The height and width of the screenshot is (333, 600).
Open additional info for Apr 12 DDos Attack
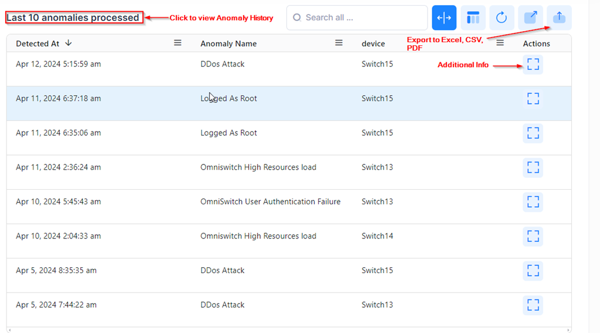pos(533,65)
